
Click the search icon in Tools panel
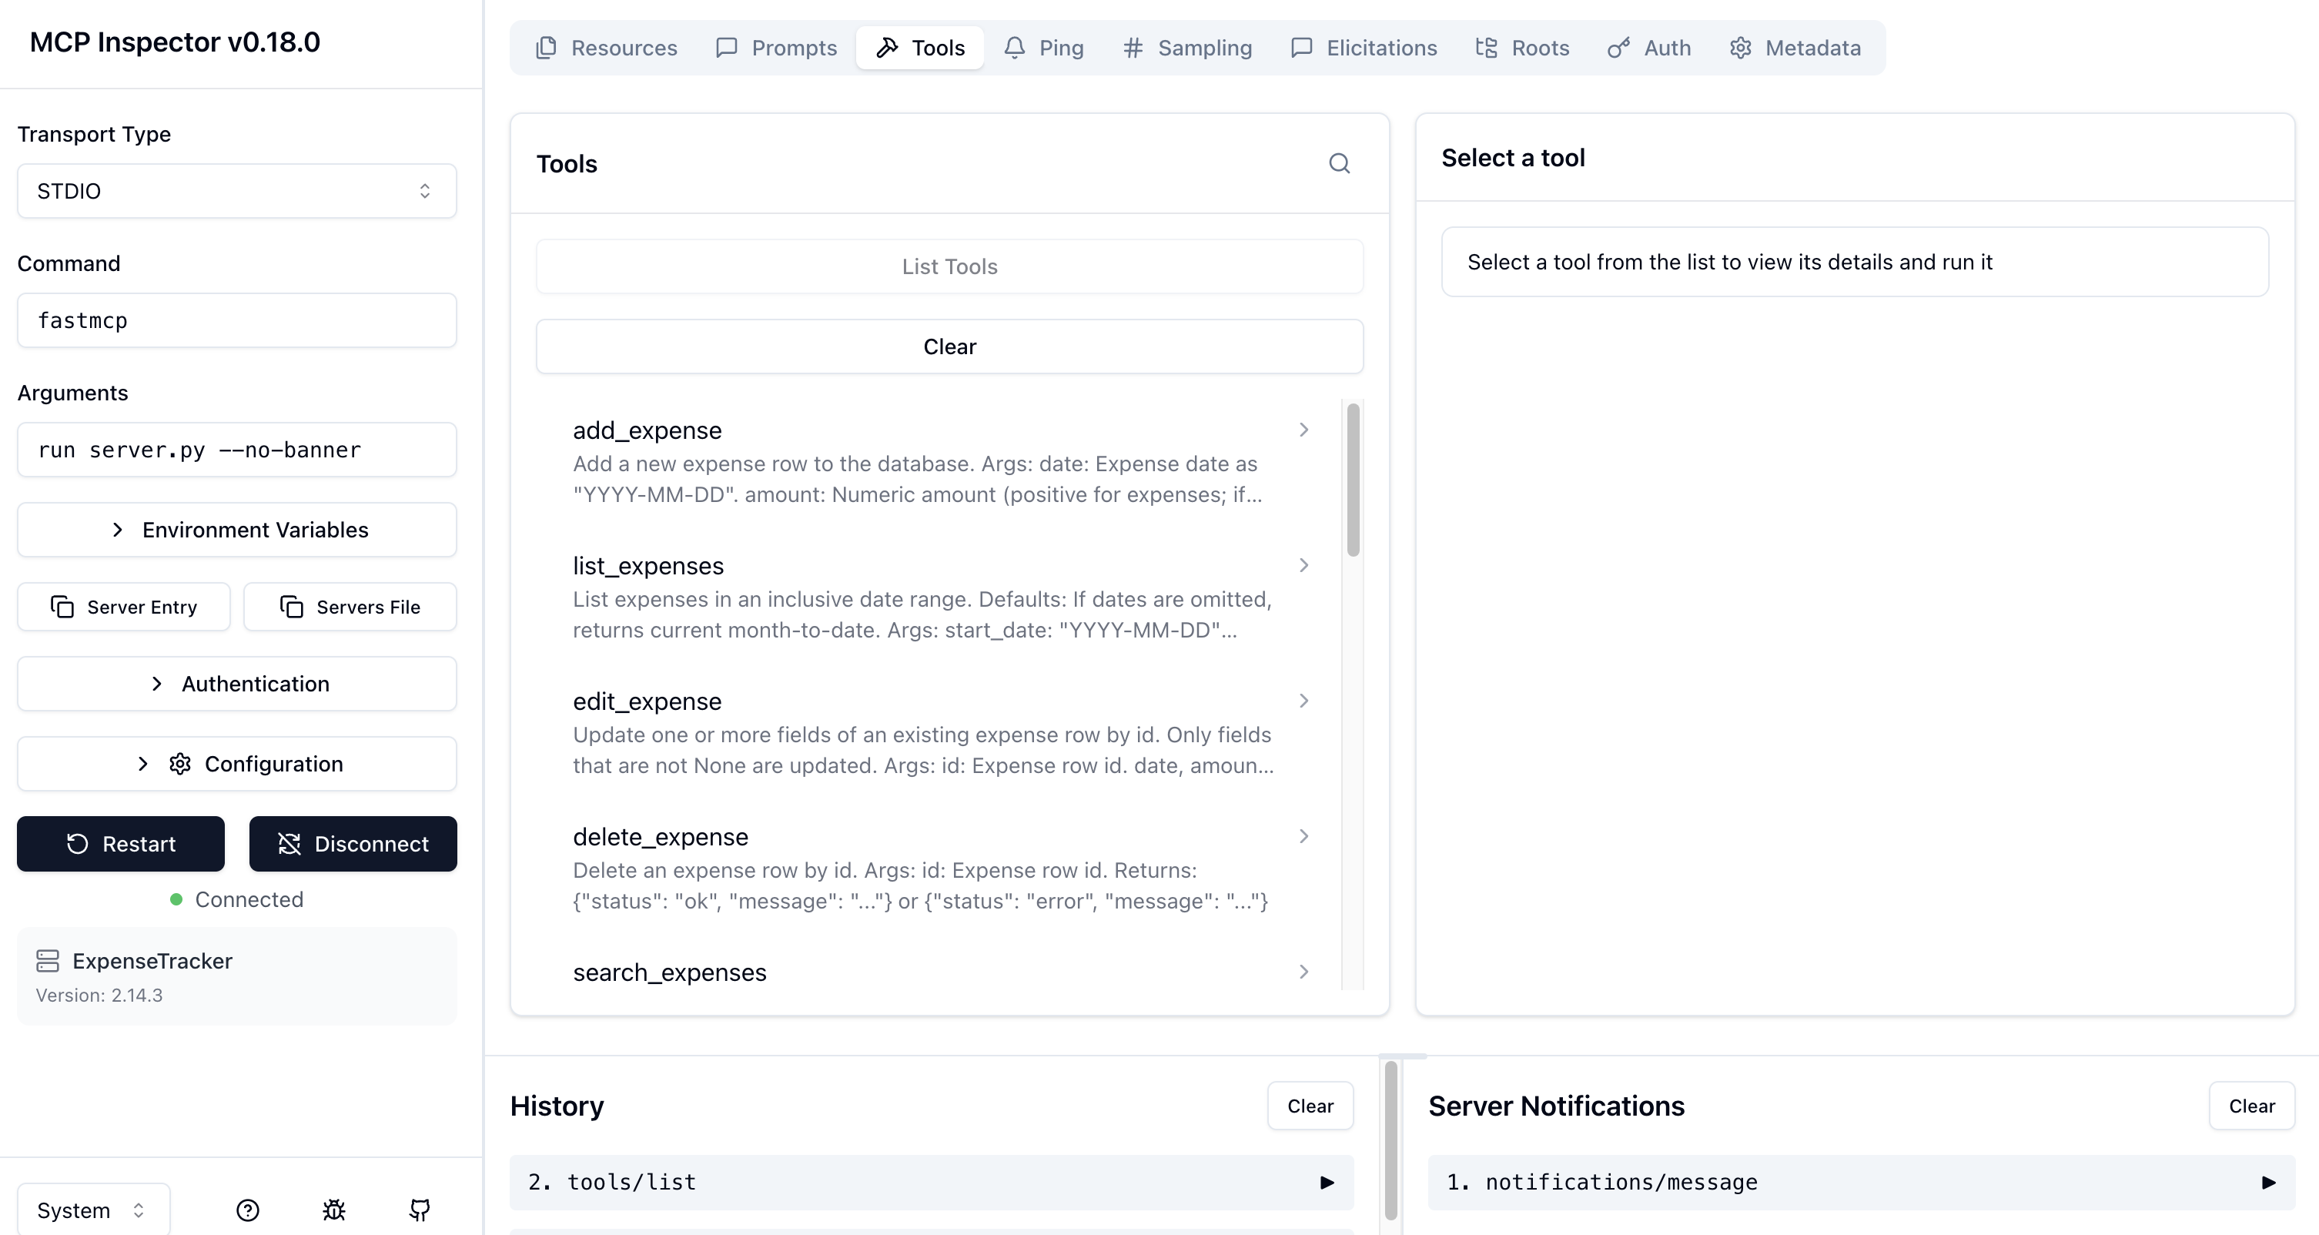pos(1339,164)
